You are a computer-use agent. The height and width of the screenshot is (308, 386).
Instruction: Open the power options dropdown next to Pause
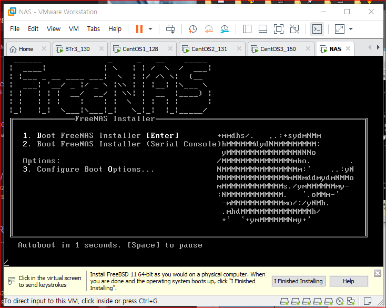(150, 29)
